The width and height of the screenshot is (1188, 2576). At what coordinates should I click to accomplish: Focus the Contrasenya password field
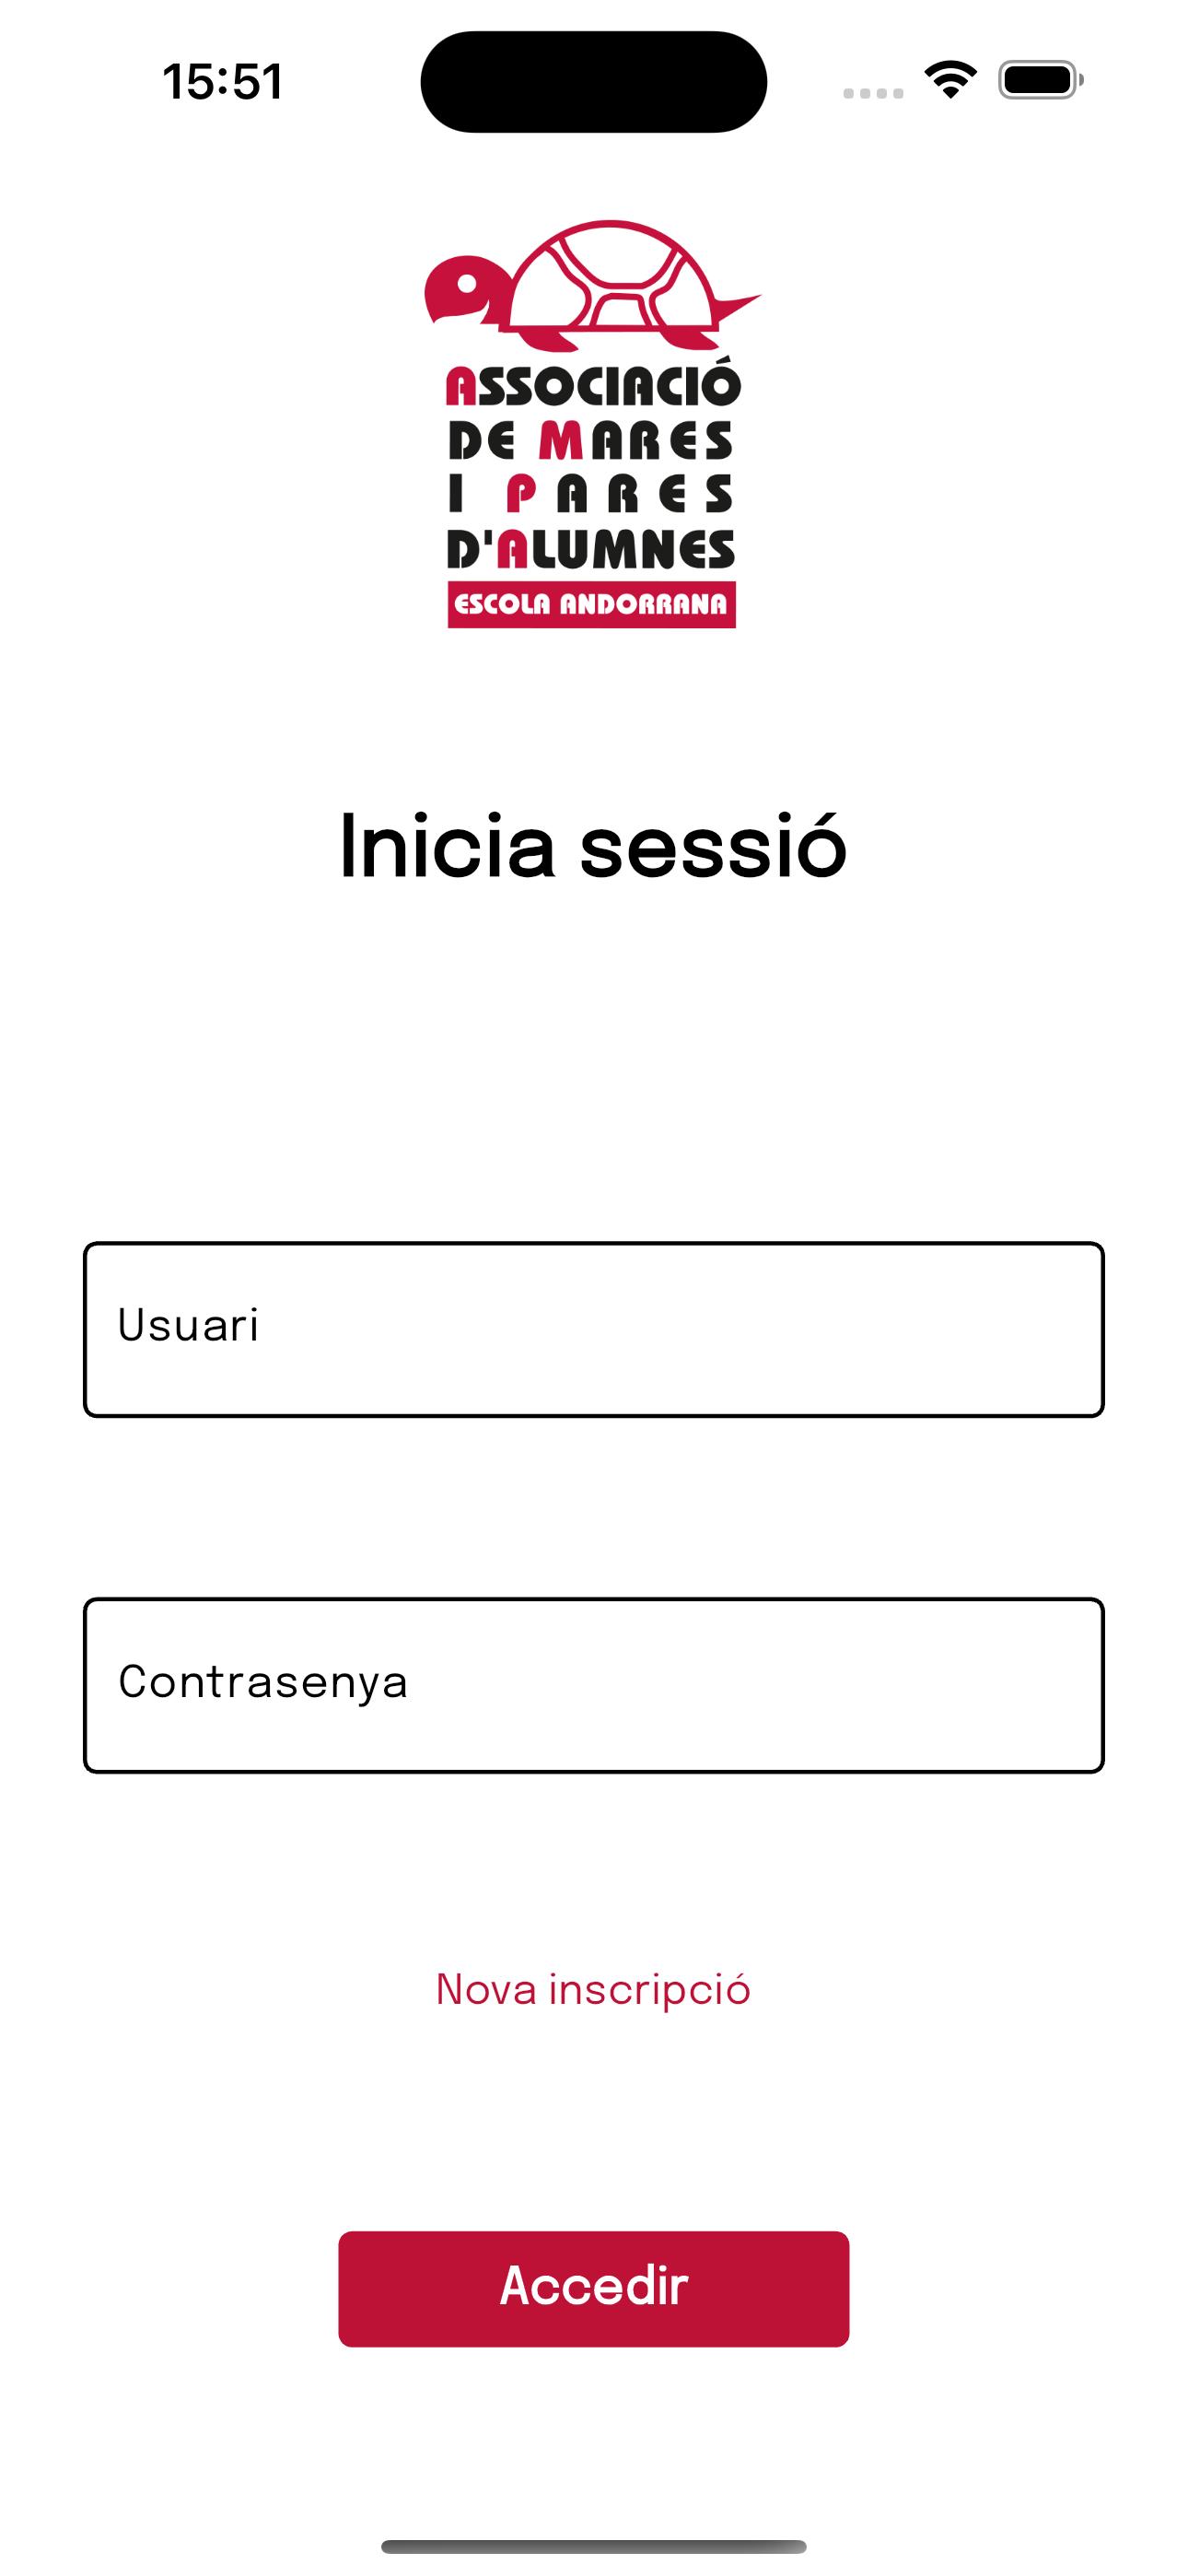coord(594,1685)
